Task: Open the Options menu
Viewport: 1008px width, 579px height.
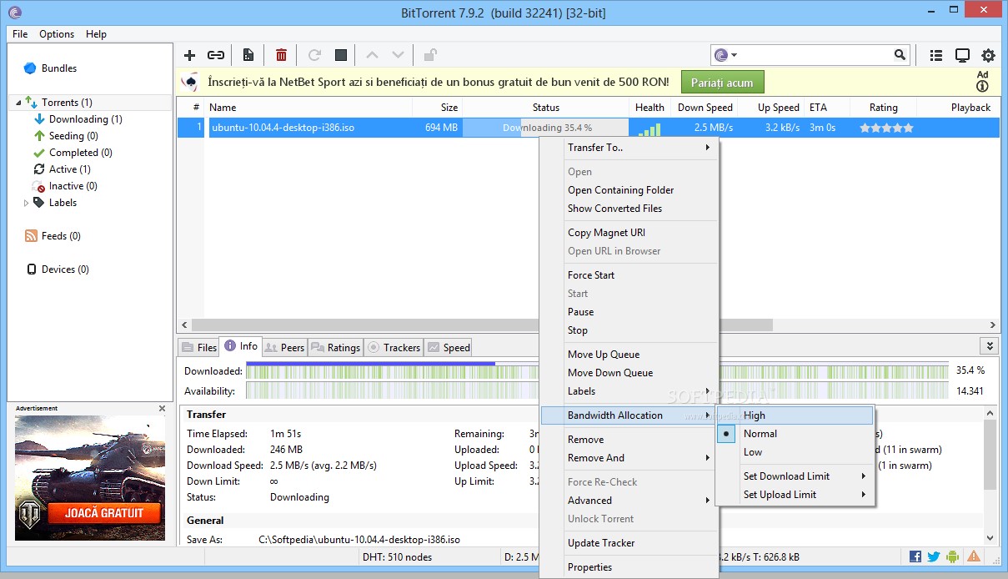Action: 57,34
